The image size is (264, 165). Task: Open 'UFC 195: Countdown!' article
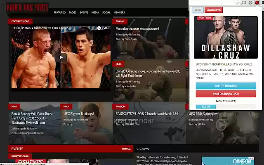[204, 114]
